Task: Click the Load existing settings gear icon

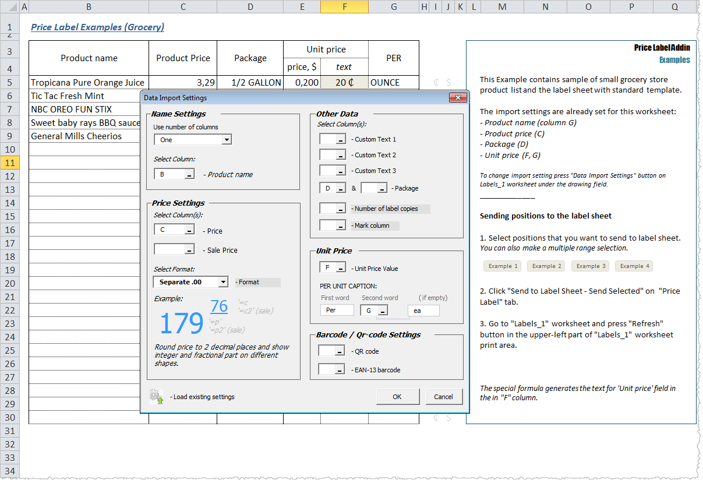Action: pyautogui.click(x=156, y=397)
